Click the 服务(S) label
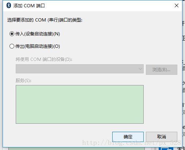This screenshot has width=185, height=150. coord(23,81)
